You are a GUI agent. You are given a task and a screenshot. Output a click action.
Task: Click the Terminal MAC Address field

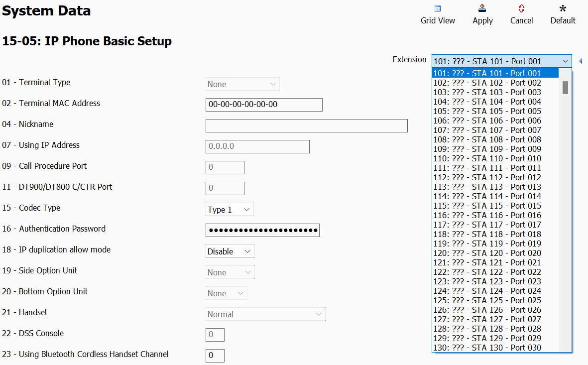click(x=264, y=105)
